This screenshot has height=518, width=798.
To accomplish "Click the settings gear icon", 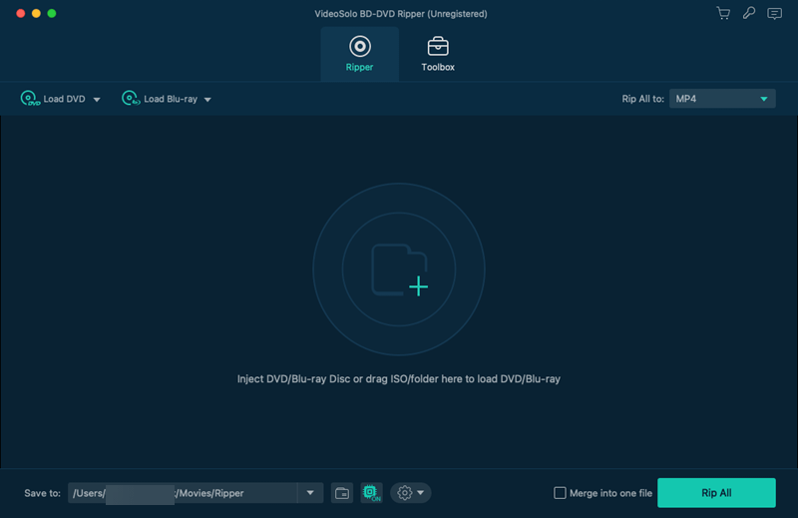I will 405,493.
